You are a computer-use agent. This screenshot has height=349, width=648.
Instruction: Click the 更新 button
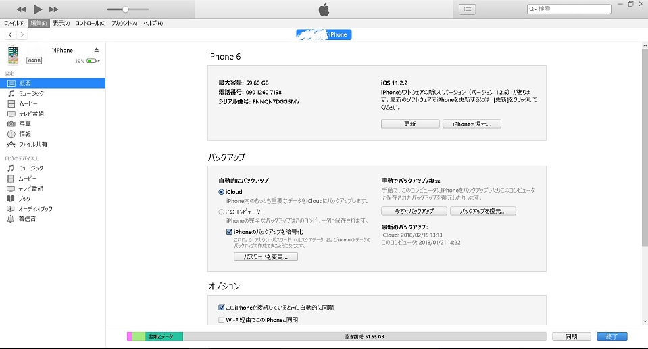coord(410,124)
